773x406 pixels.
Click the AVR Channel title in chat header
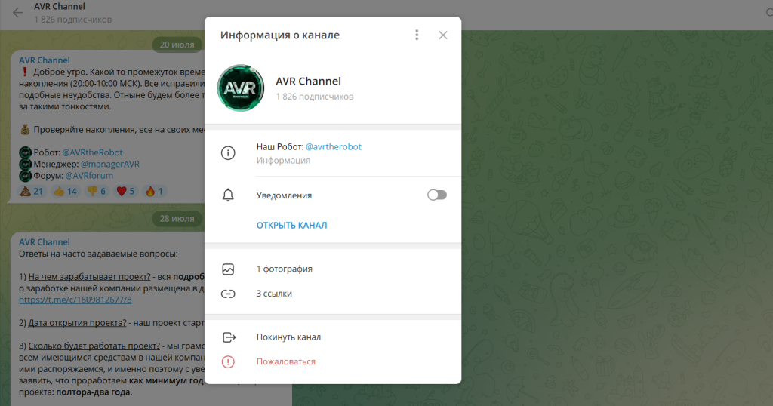coord(59,6)
